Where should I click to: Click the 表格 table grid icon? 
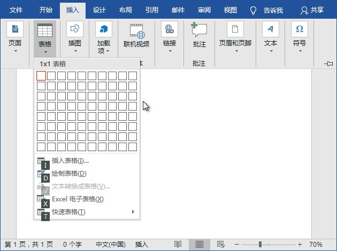(45, 30)
